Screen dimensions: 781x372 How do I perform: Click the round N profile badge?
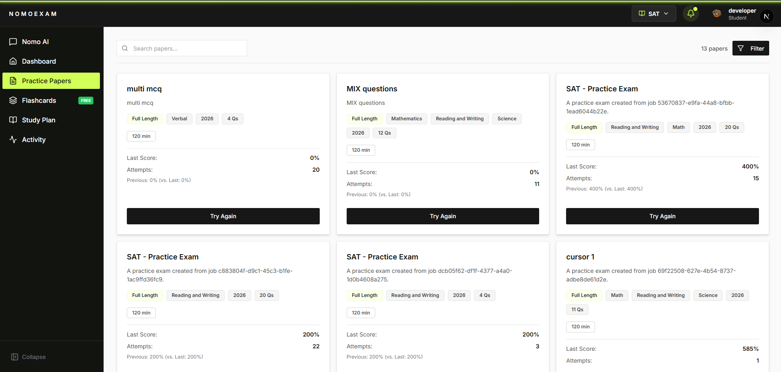pos(766,16)
